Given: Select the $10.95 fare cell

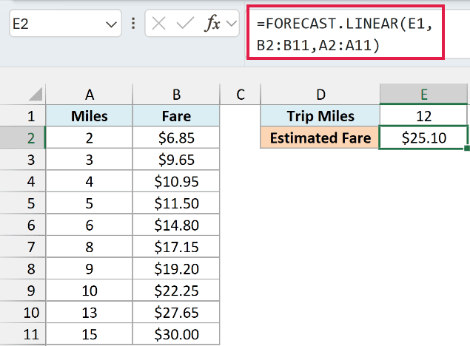Looking at the screenshot, I should pyautogui.click(x=176, y=181).
